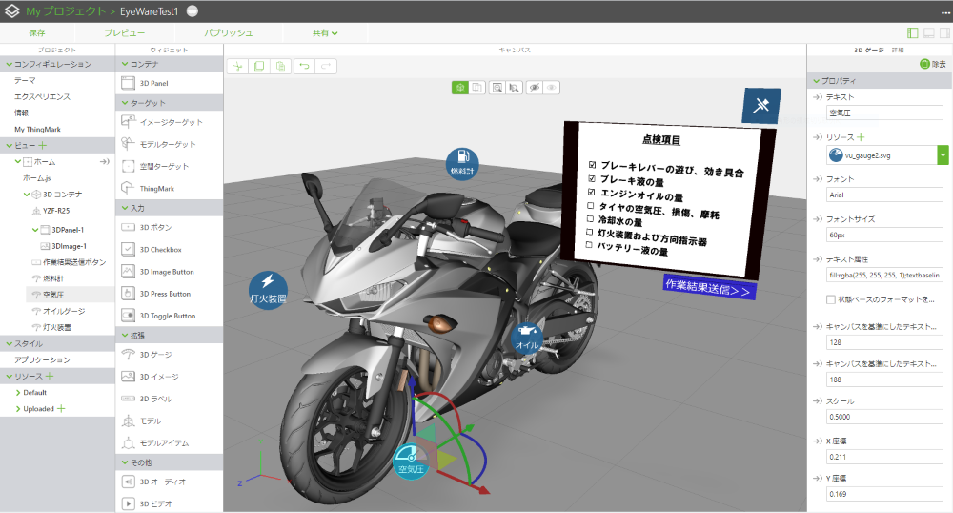Toggle ブレーキ液の量 checkbox in 3D panel
Screen dimensions: 953x513
tap(592, 178)
